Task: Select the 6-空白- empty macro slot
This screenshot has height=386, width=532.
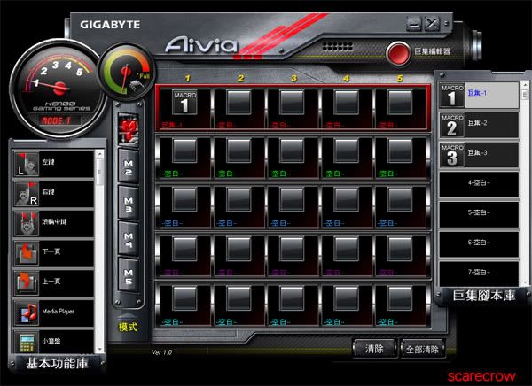Action: (x=479, y=244)
